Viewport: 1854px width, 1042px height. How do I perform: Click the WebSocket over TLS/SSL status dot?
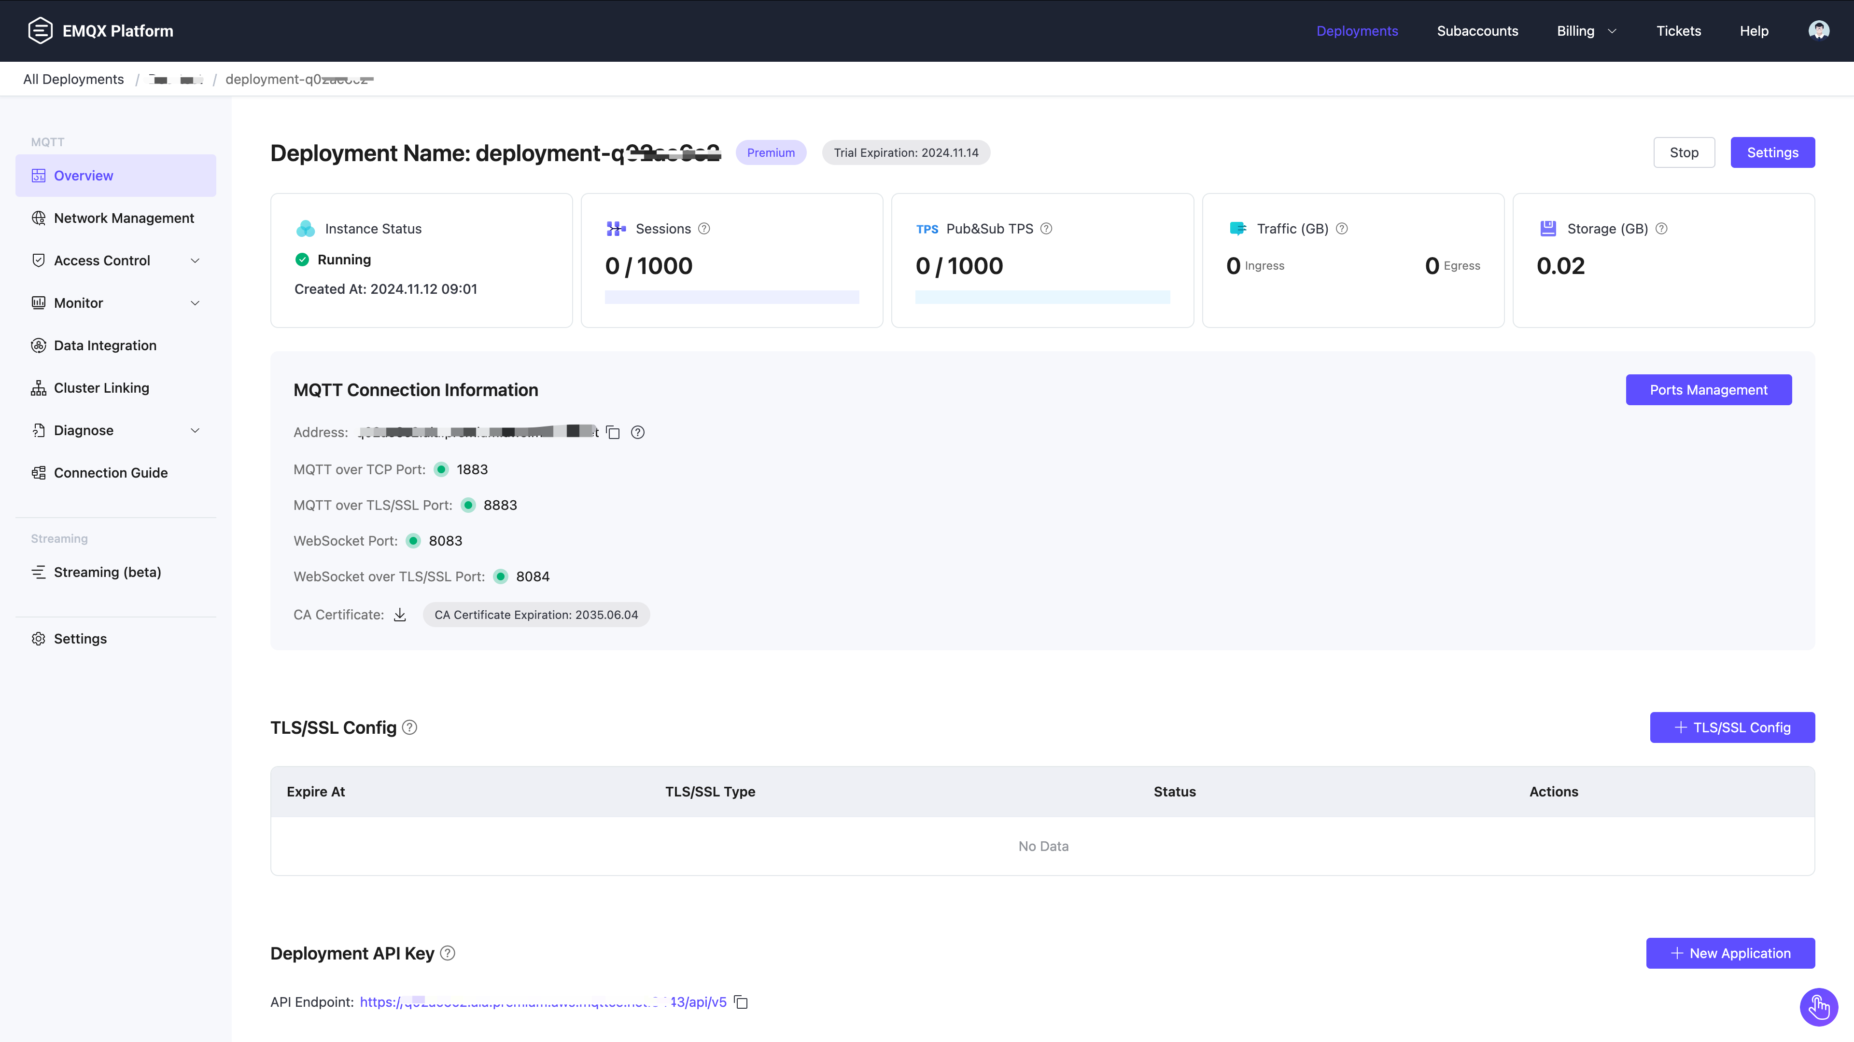501,577
